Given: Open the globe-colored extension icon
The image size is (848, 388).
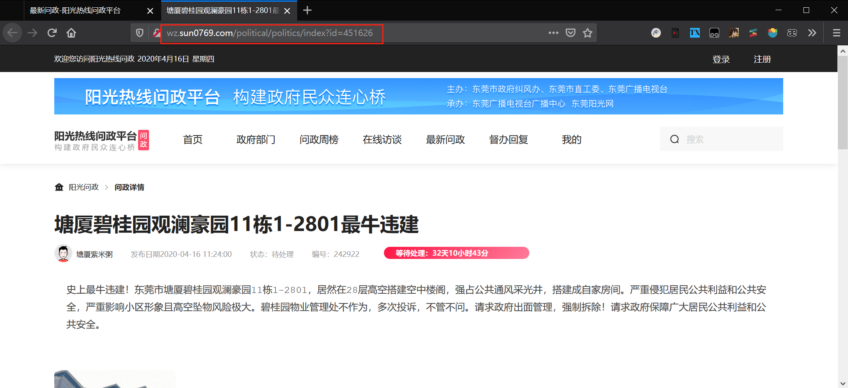Looking at the screenshot, I should (773, 33).
